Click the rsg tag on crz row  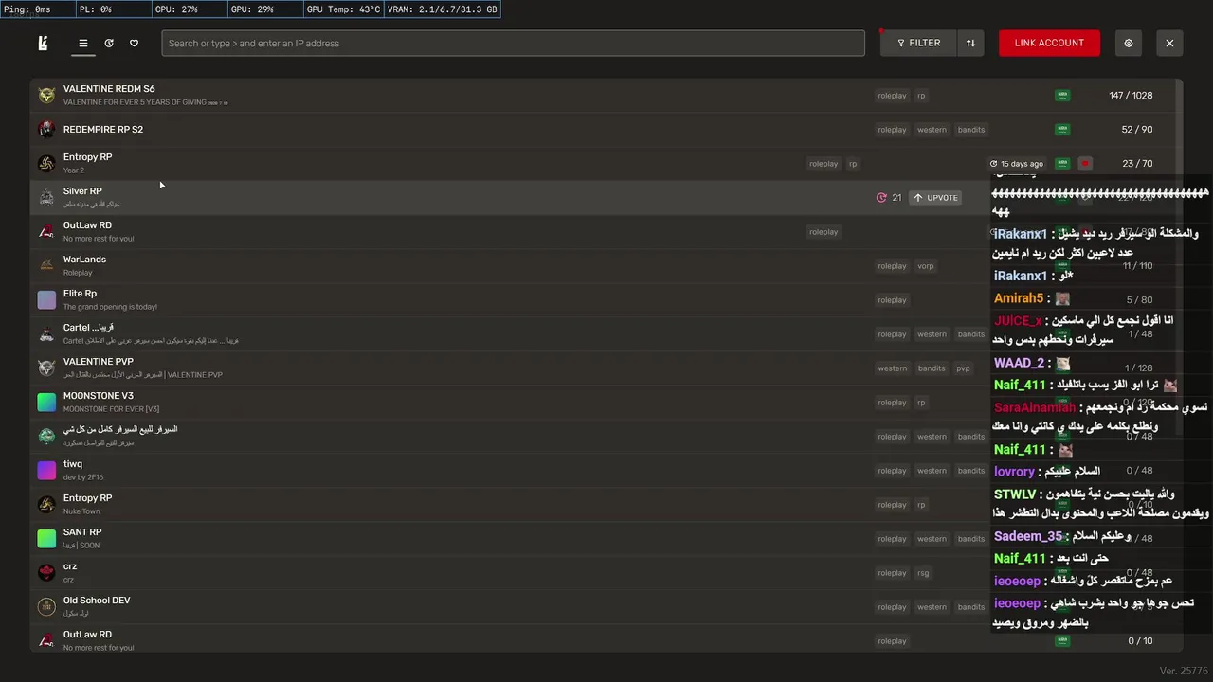923,573
